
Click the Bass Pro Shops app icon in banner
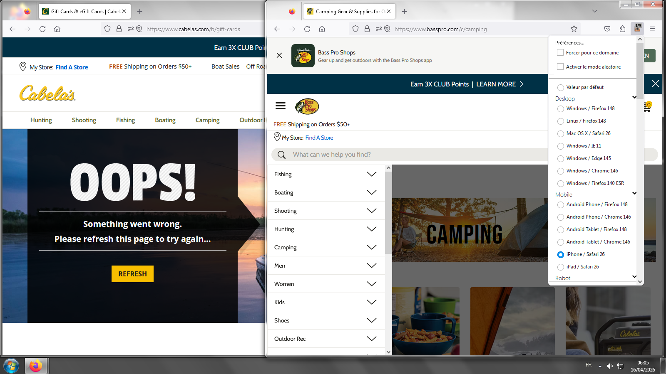pyautogui.click(x=303, y=56)
